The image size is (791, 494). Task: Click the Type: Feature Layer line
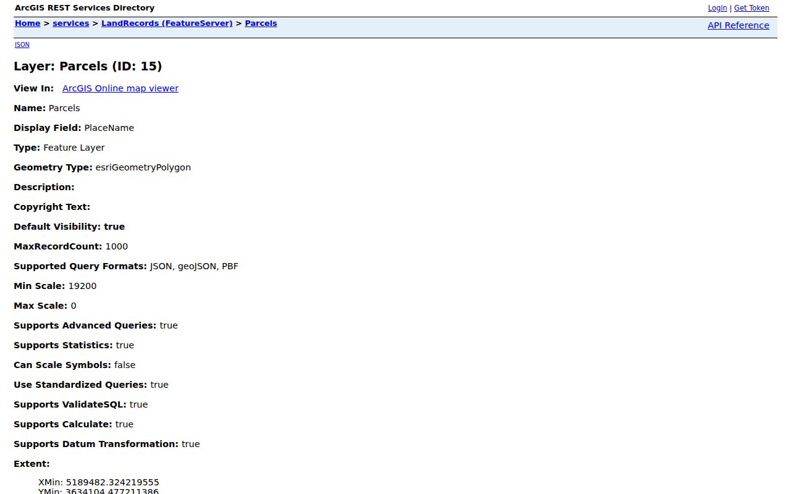pyautogui.click(x=59, y=148)
